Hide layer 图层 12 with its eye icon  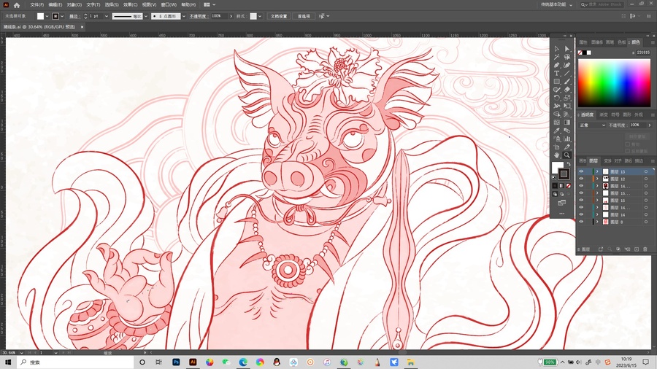[581, 179]
